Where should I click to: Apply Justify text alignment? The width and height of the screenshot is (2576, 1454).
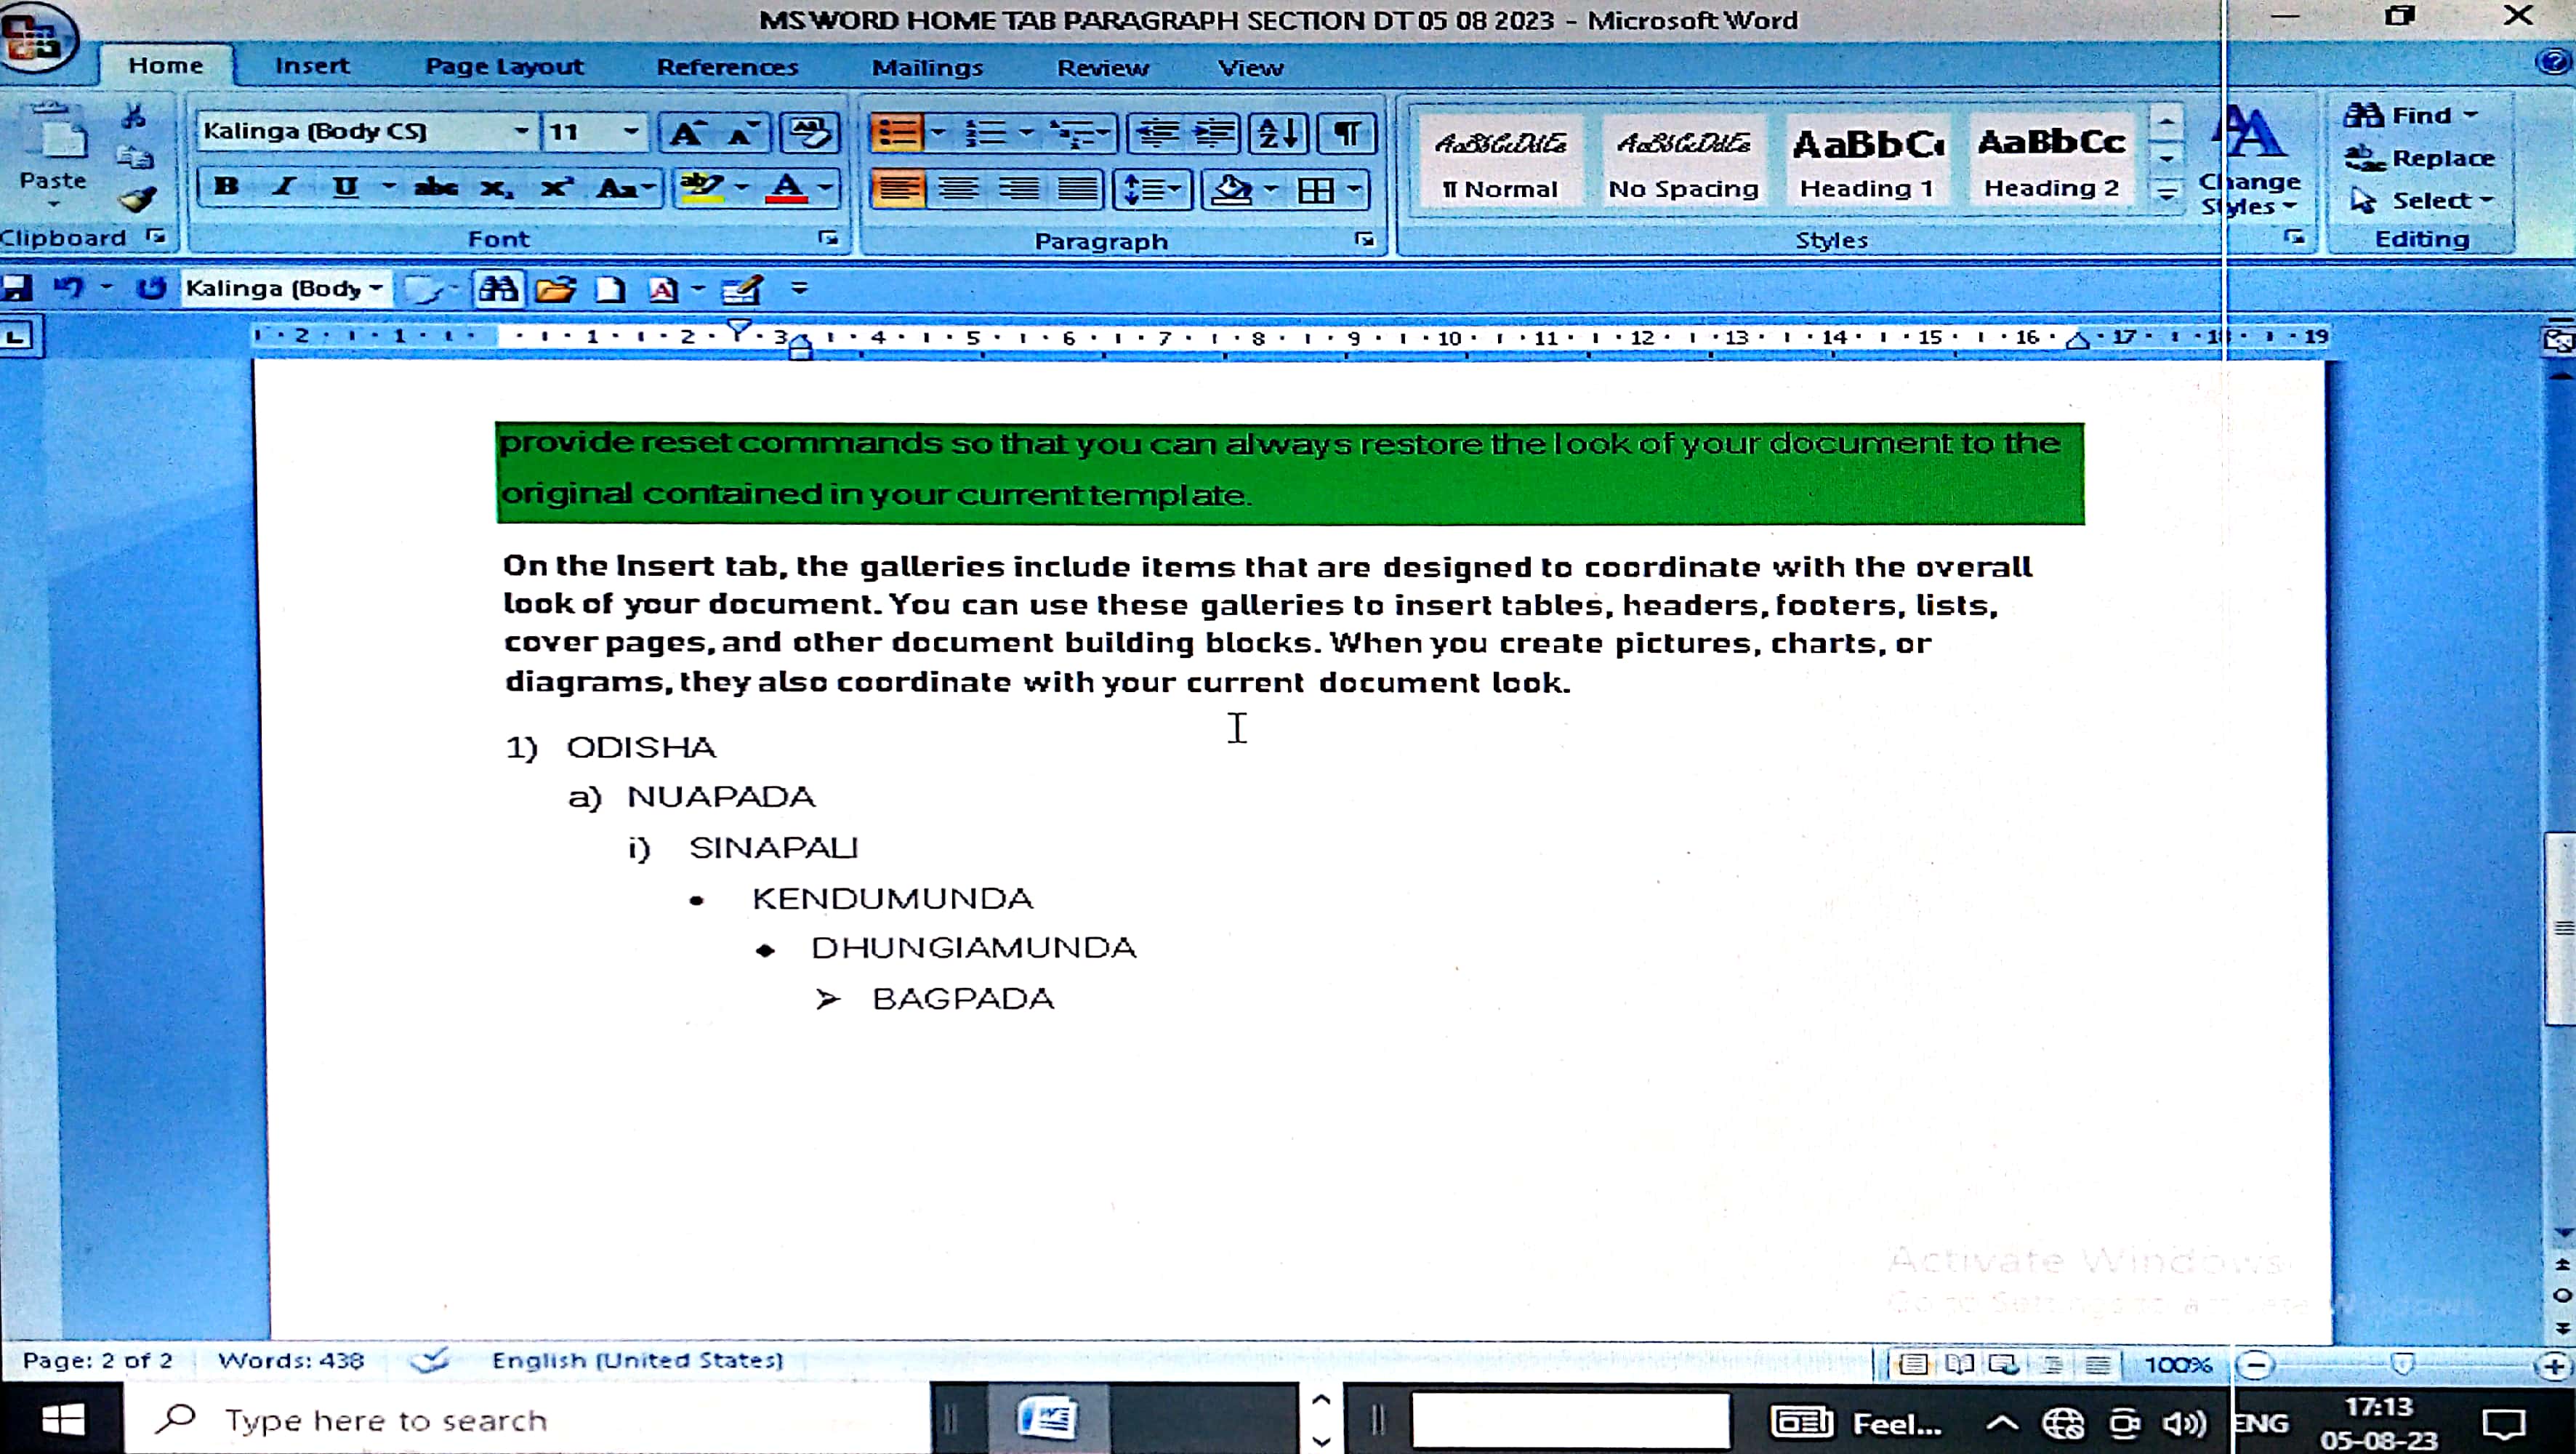coord(1077,189)
